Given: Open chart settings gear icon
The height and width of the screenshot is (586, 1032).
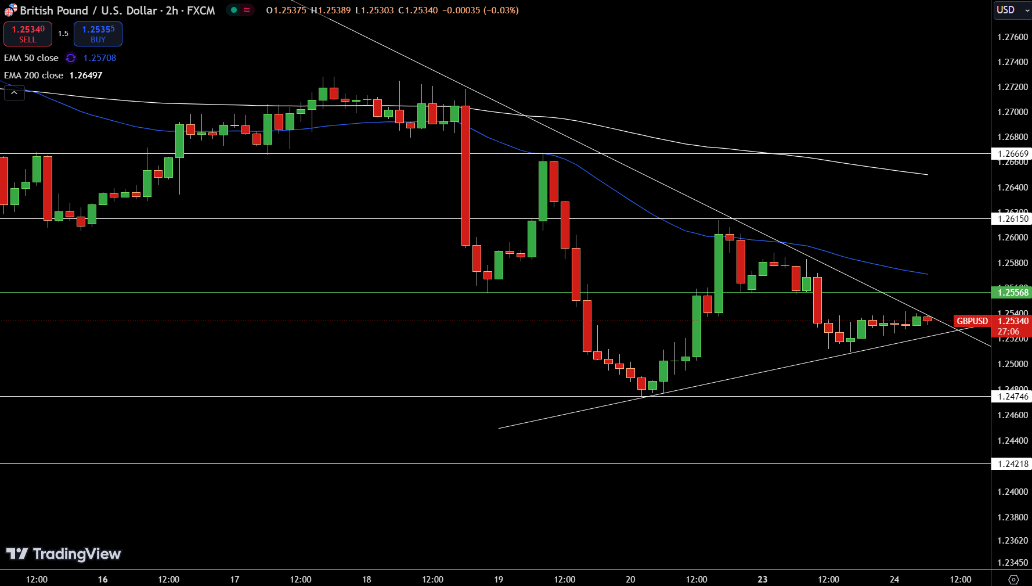Looking at the screenshot, I should [1013, 579].
